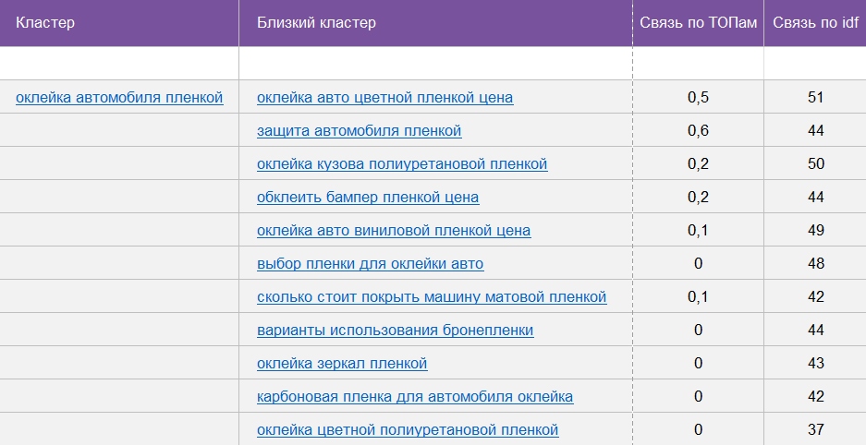Open the 'оклейка зеркал пленкой' link
This screenshot has width=866, height=445.
click(342, 363)
